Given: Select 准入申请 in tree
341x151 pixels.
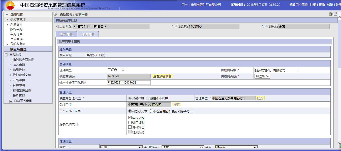Looking at the screenshot, I should (x=19, y=65).
